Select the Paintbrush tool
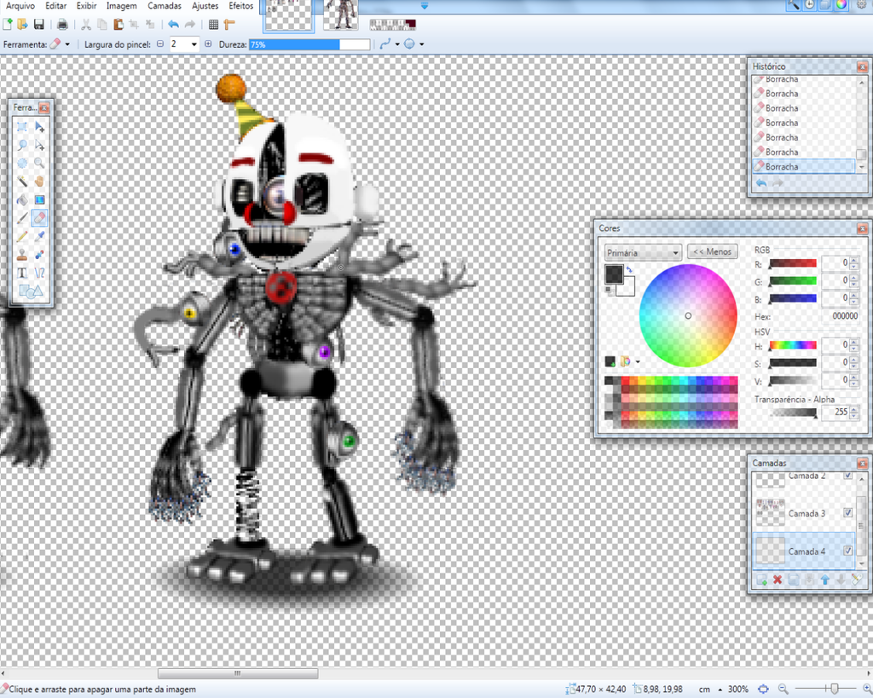The image size is (873, 698). [x=22, y=218]
